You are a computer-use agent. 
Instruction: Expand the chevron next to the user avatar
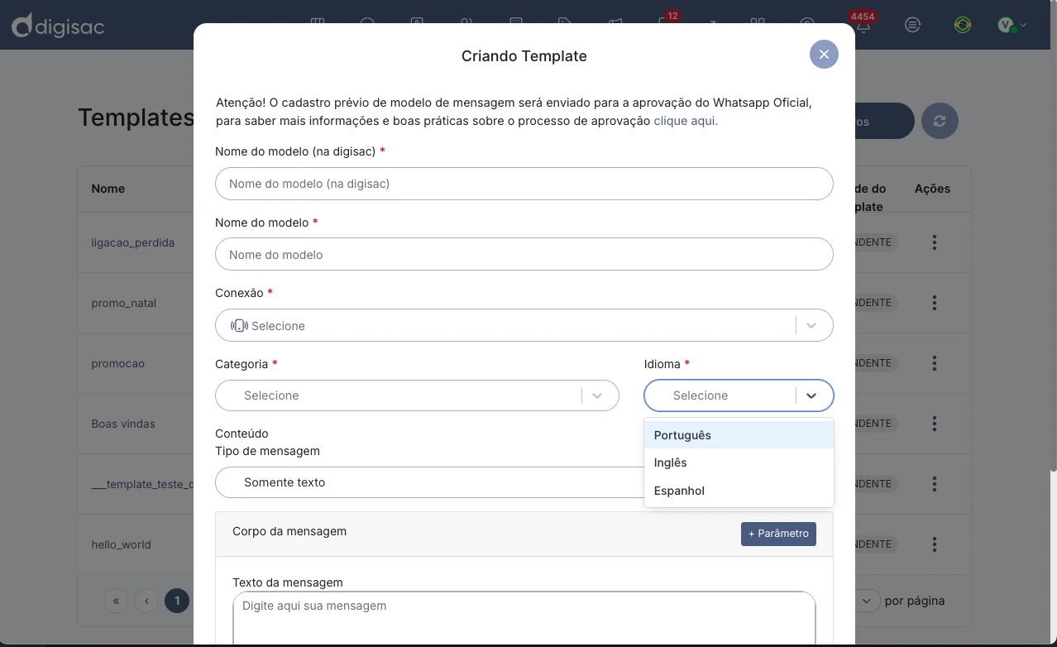[x=1024, y=25]
